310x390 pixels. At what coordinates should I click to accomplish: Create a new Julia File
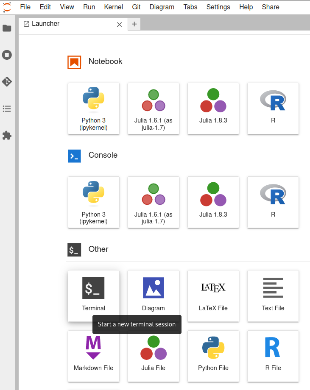pyautogui.click(x=153, y=356)
